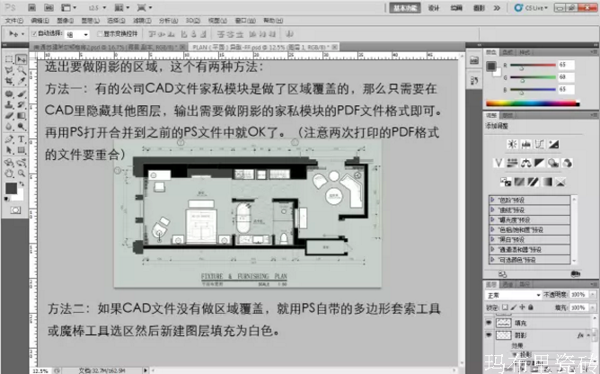Select the Crop tool

[9, 81]
